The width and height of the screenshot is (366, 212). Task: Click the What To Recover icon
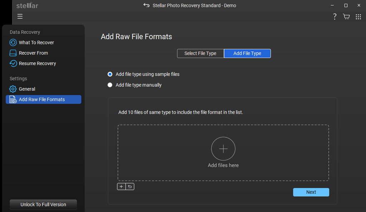[13, 42]
